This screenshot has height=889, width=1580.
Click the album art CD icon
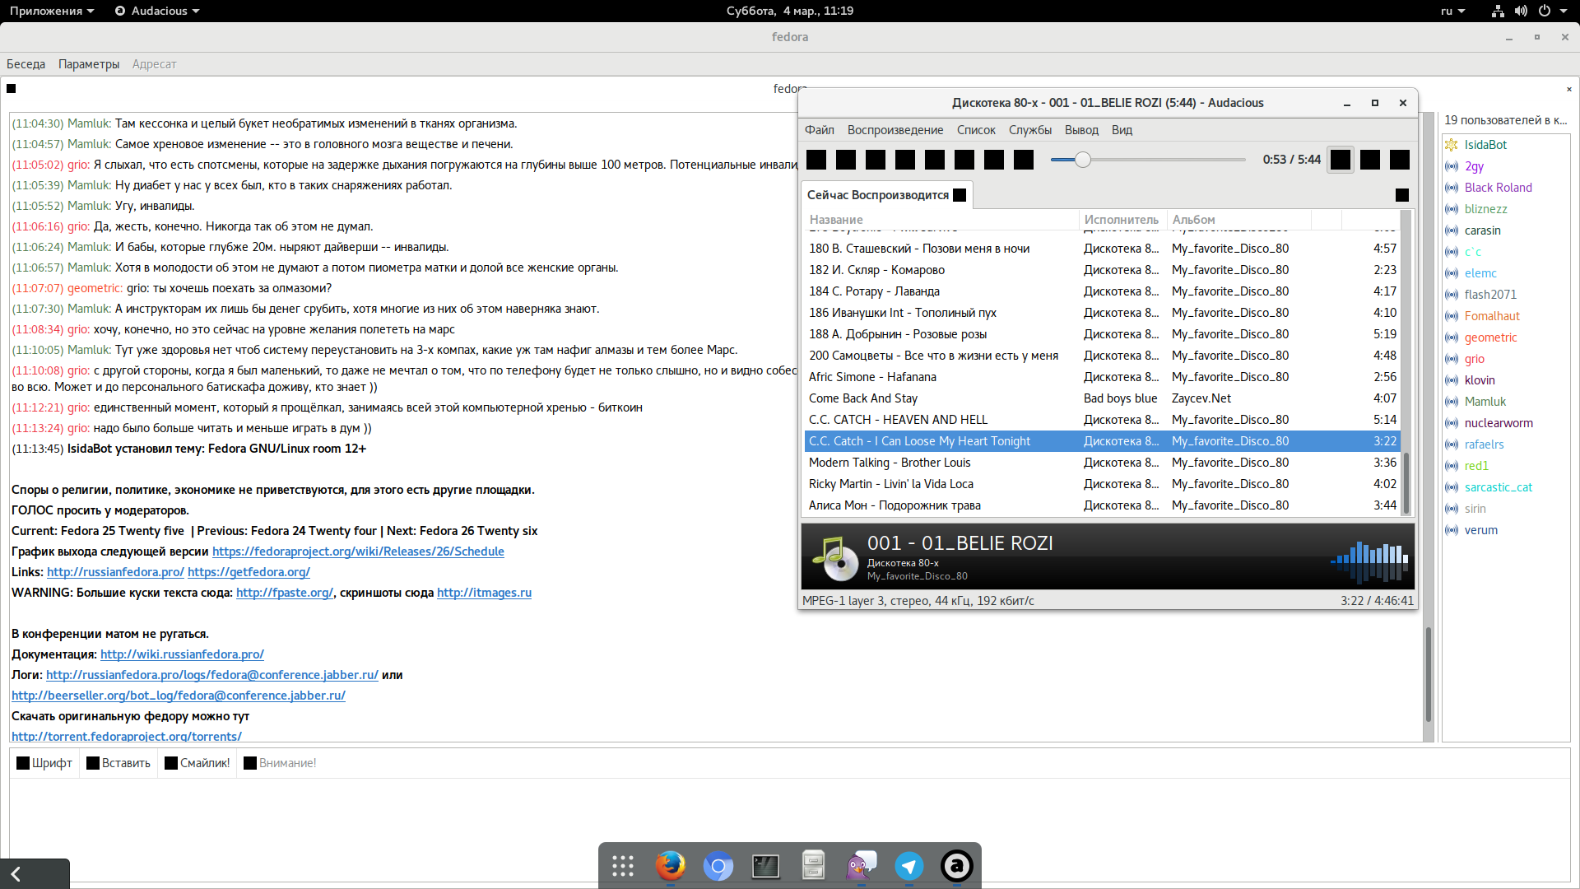[834, 559]
